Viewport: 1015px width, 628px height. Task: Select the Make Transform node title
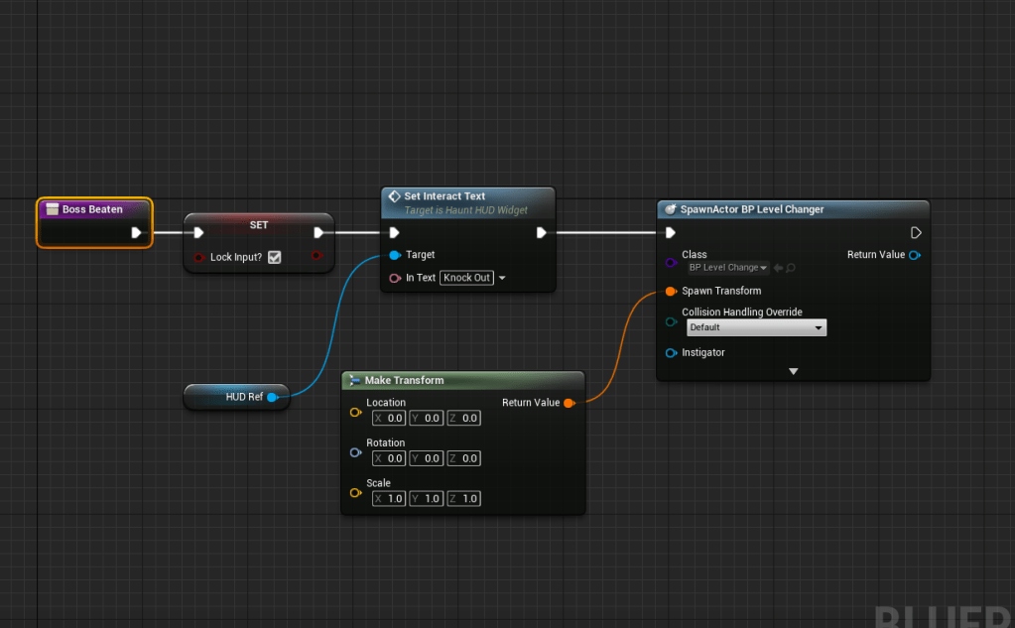coord(404,380)
